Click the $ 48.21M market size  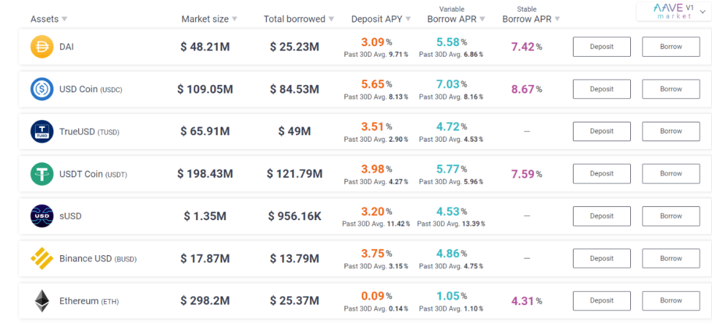[205, 47]
